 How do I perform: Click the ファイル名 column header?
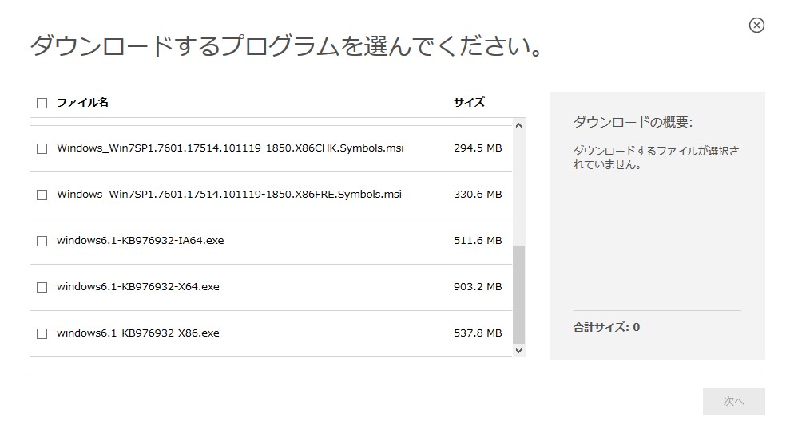[x=82, y=103]
